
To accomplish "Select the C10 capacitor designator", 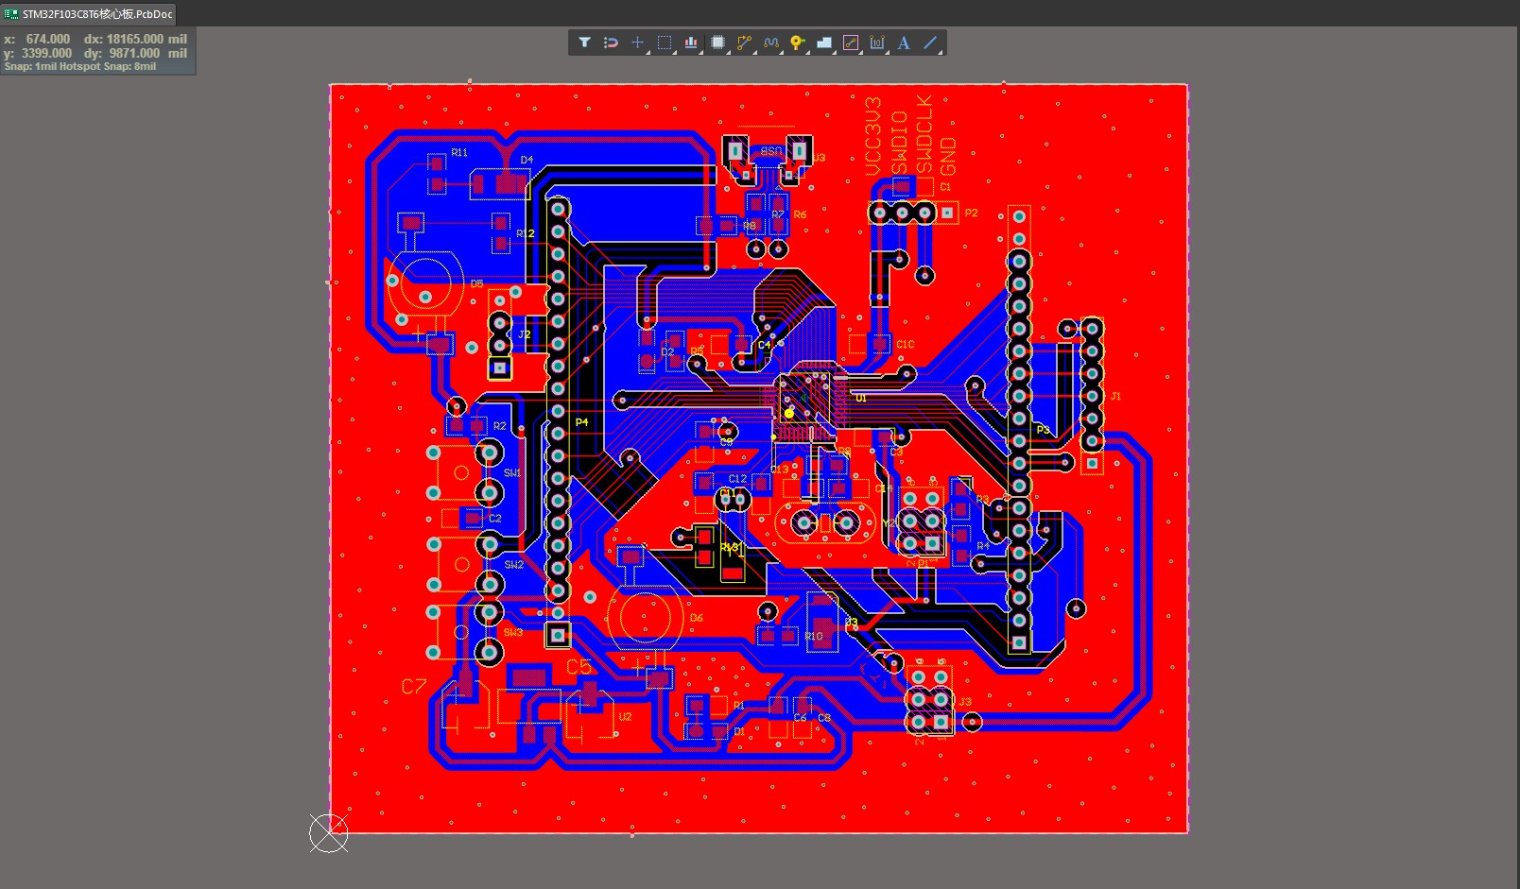I will 906,345.
